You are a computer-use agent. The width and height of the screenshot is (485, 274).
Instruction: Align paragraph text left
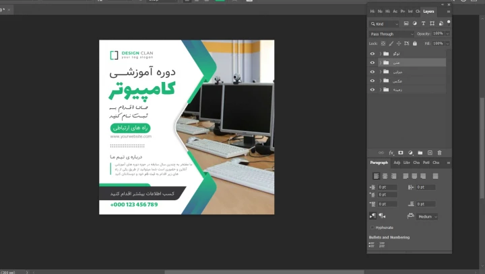tap(377, 175)
